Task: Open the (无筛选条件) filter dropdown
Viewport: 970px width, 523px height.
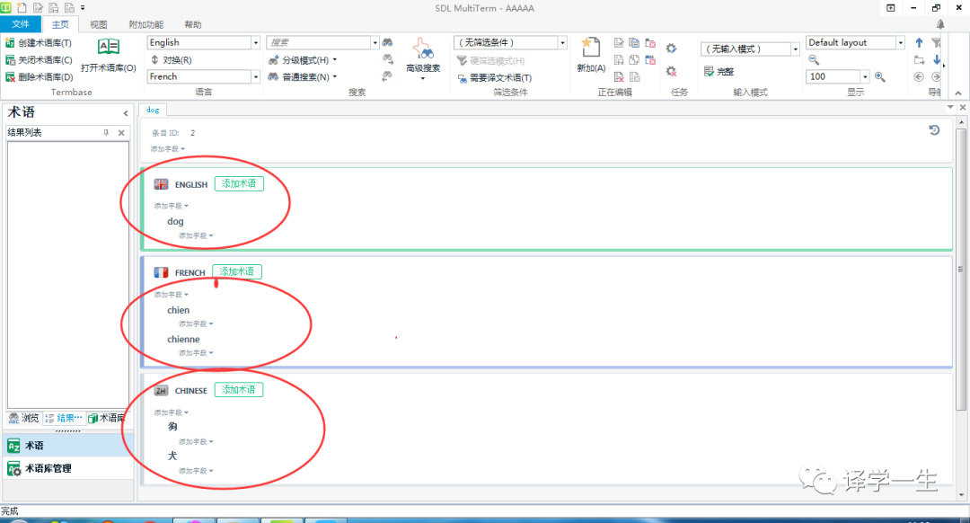Action: pos(562,43)
